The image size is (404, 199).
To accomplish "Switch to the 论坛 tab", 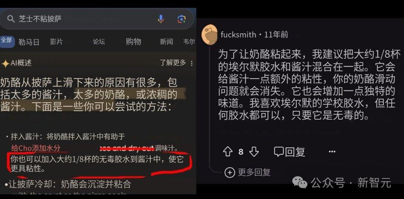I will [x=99, y=41].
